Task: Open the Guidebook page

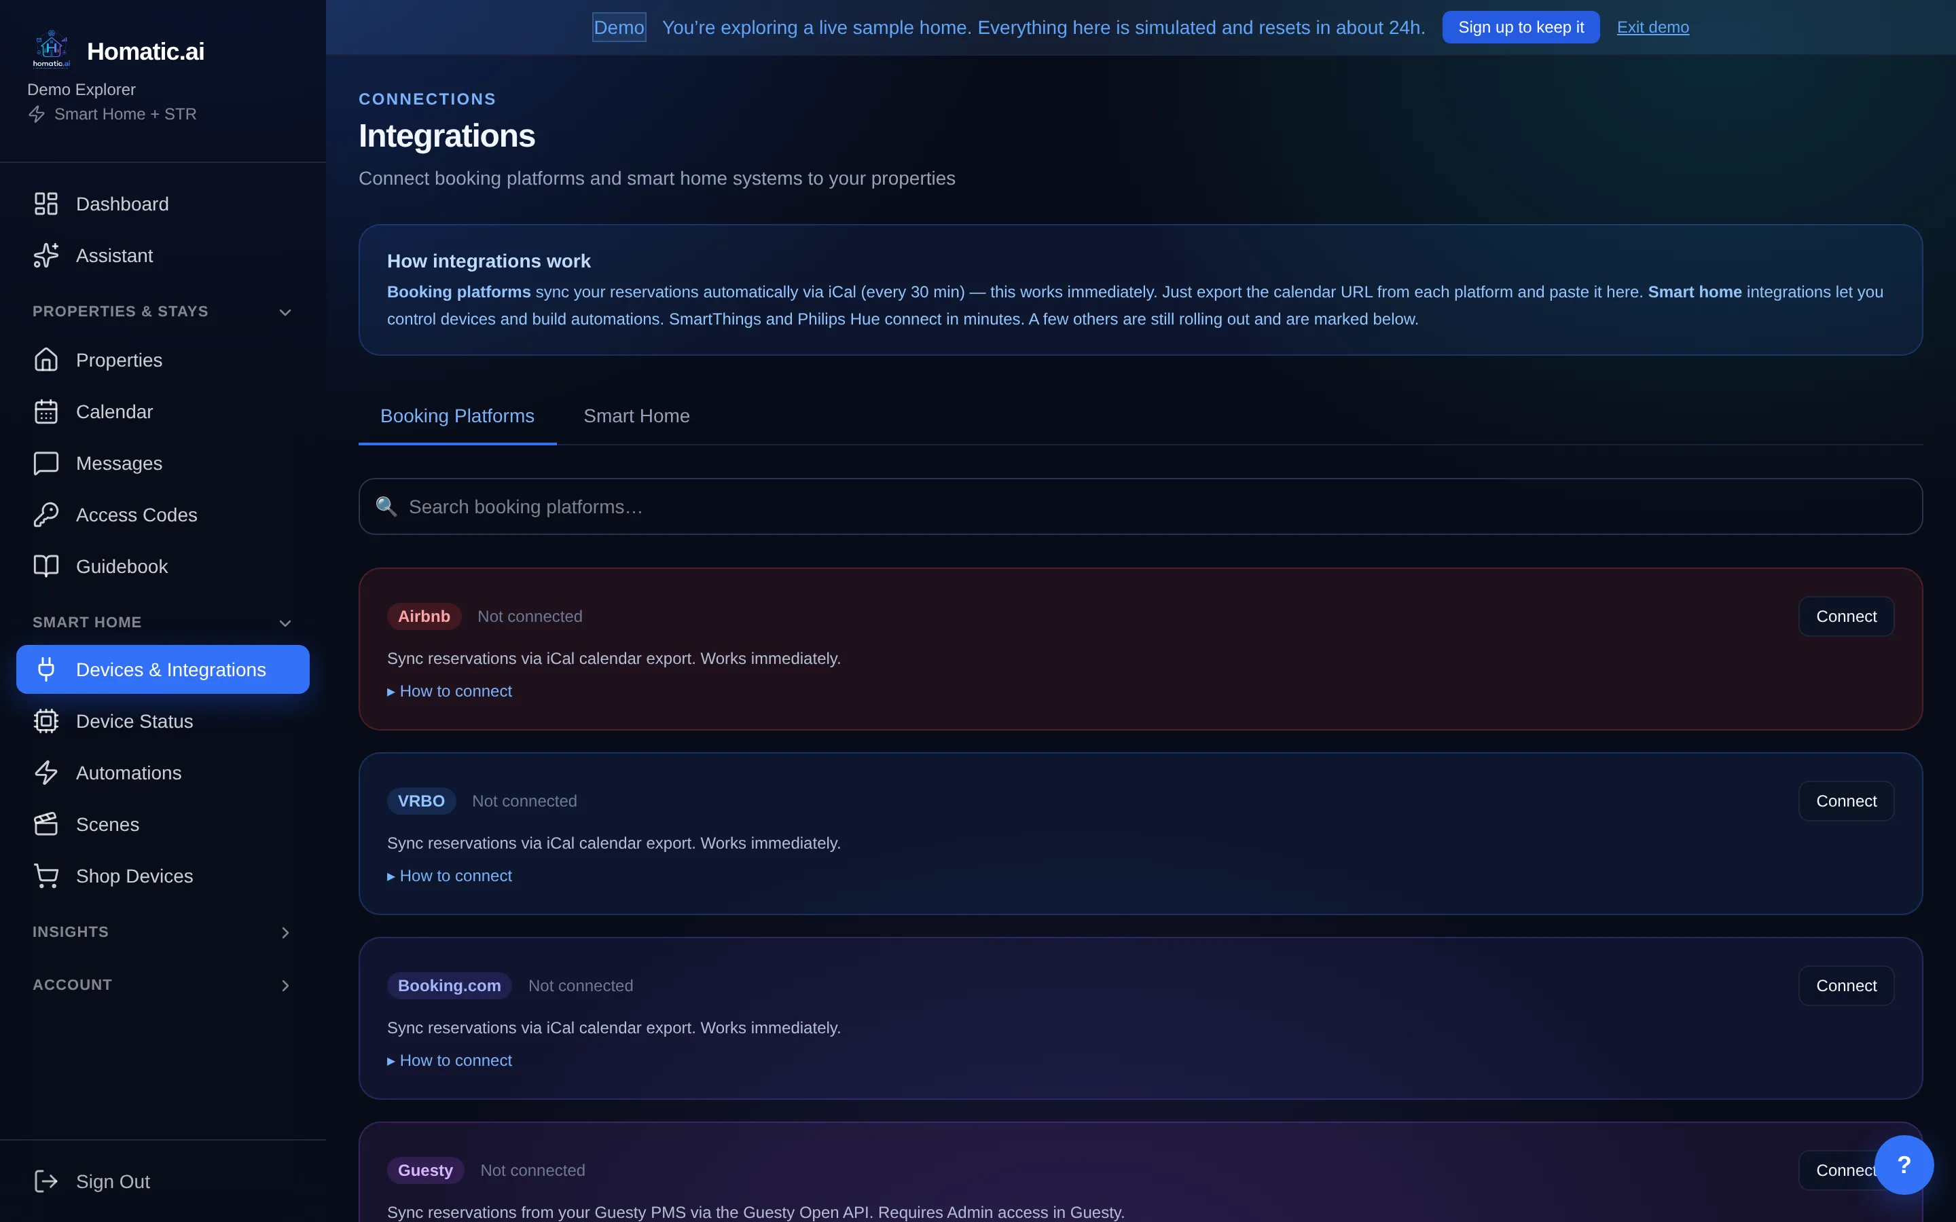Action: 162,567
